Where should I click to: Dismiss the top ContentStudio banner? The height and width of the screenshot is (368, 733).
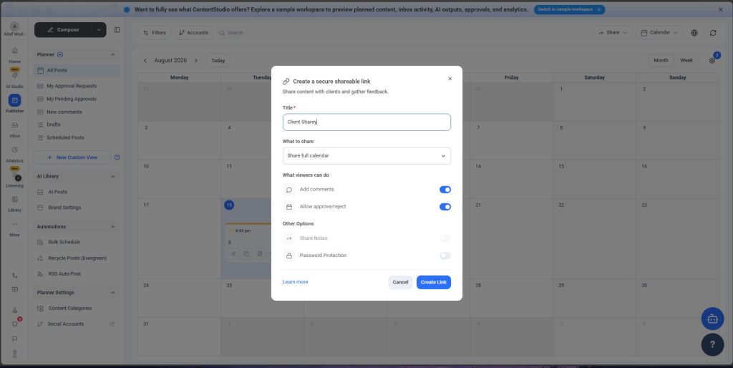coord(720,9)
